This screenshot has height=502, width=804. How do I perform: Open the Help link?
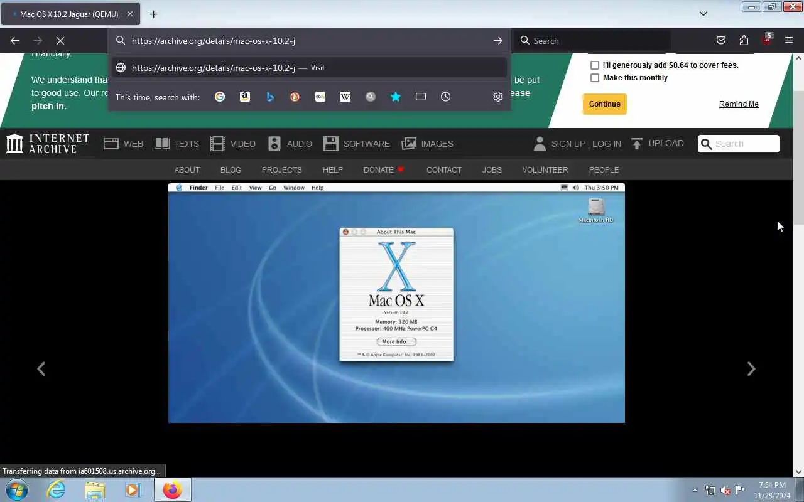pyautogui.click(x=333, y=170)
